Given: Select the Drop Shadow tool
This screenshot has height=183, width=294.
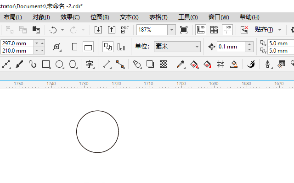Looking at the screenshot, I should 150,64.
